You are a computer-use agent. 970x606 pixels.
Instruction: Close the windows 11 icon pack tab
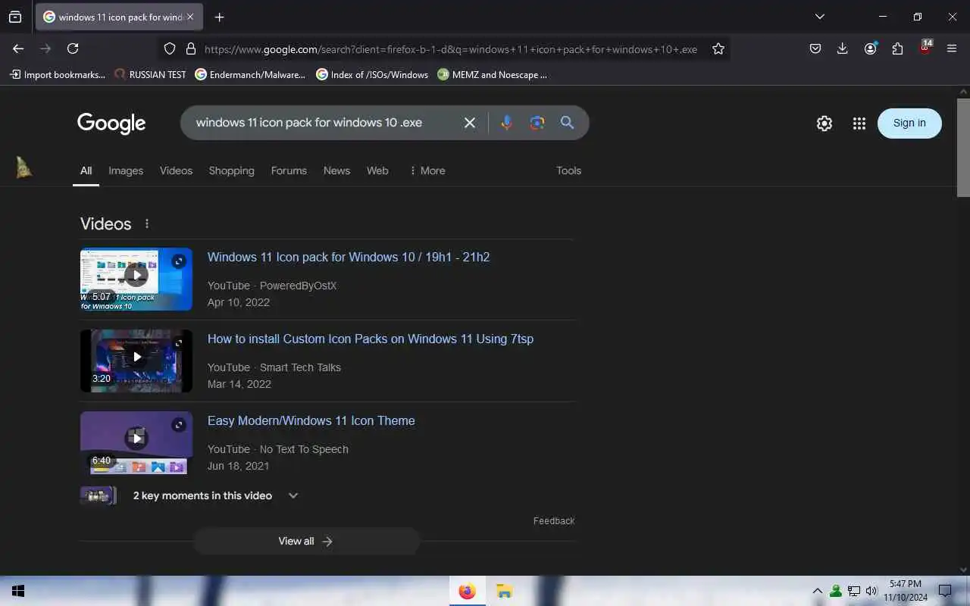point(190,17)
